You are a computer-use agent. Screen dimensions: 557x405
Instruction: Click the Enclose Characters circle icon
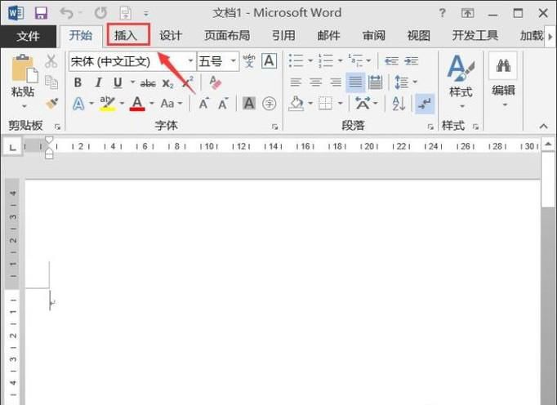(270, 104)
